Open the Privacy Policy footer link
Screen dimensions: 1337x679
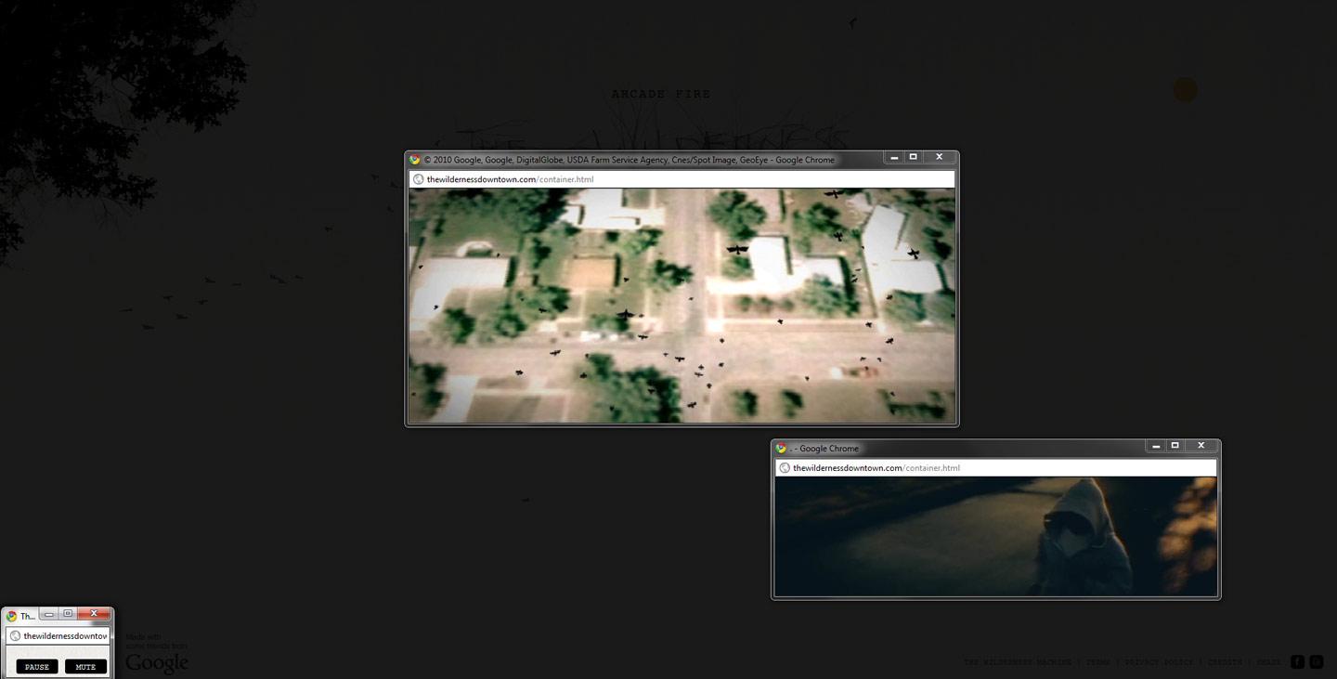pos(1159,662)
